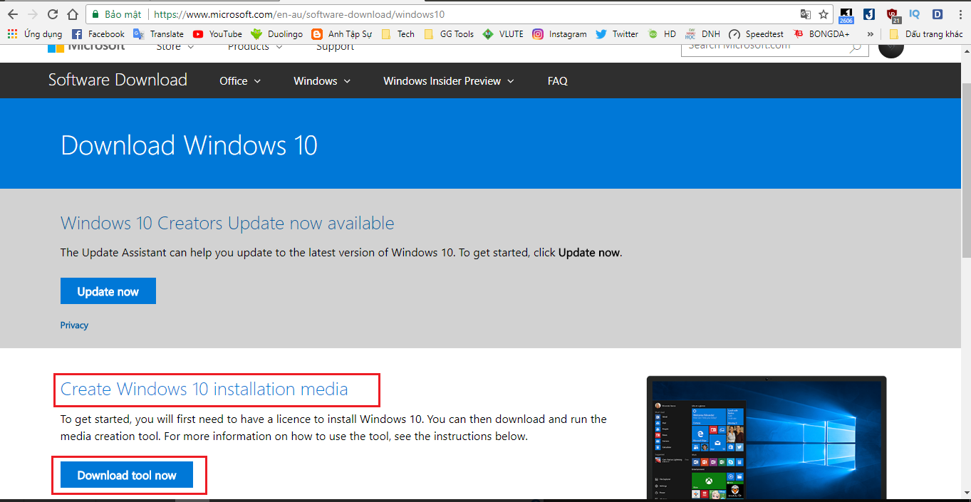Screen dimensions: 971x502
Task: Open the extension with 2606 badge
Action: (846, 14)
